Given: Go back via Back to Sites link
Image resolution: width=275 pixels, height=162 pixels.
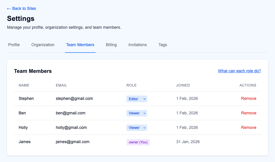Looking at the screenshot, I should [x=21, y=8].
